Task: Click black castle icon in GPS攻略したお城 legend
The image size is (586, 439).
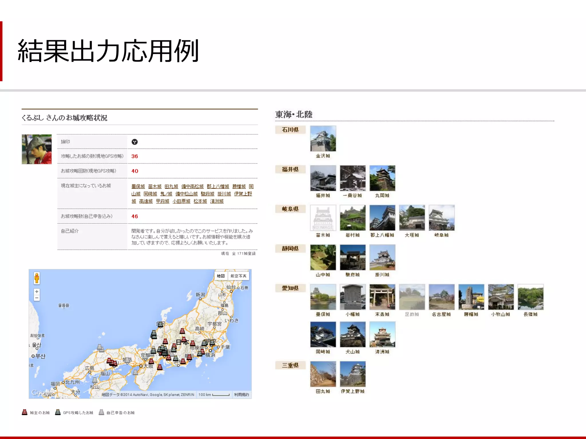Action: [58, 412]
